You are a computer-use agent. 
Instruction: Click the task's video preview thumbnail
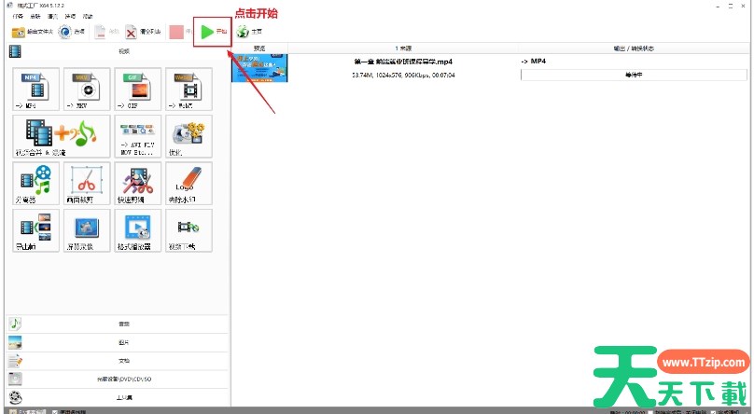[x=259, y=68]
